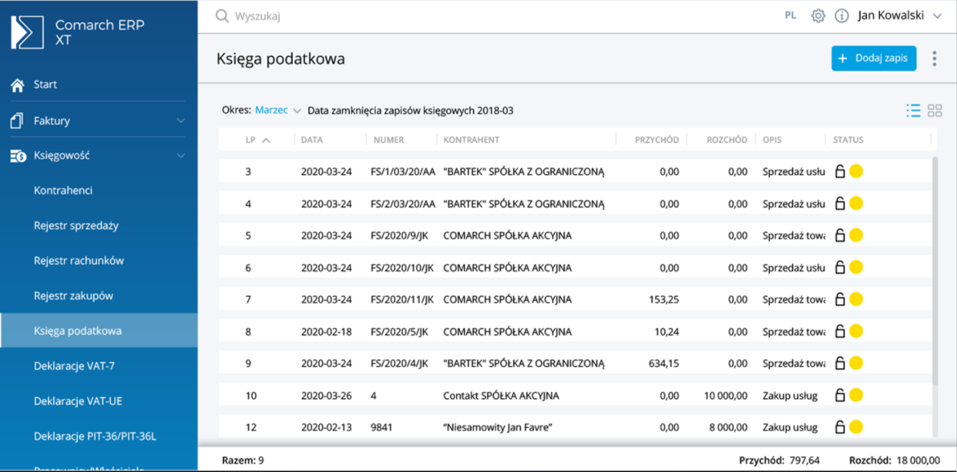Screen dimensions: 957x472
Task: Click income value 153,25
Action: tap(664, 299)
